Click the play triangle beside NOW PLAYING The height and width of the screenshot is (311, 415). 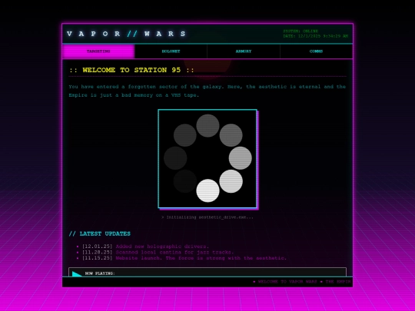(x=77, y=274)
